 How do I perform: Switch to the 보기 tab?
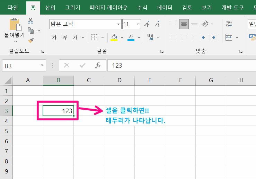pos(207,8)
